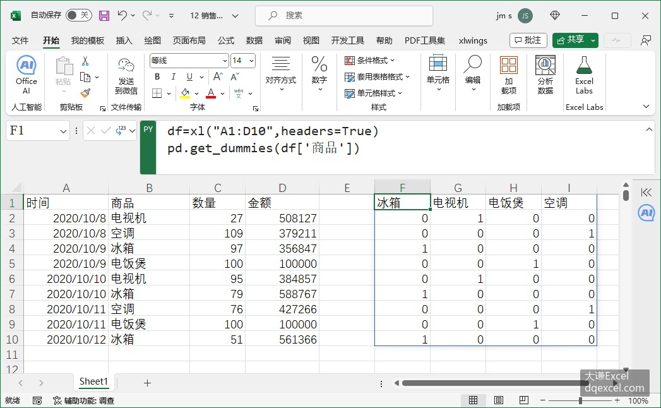The image size is (661, 408).
Task: Open the Developer tab
Action: 347,40
